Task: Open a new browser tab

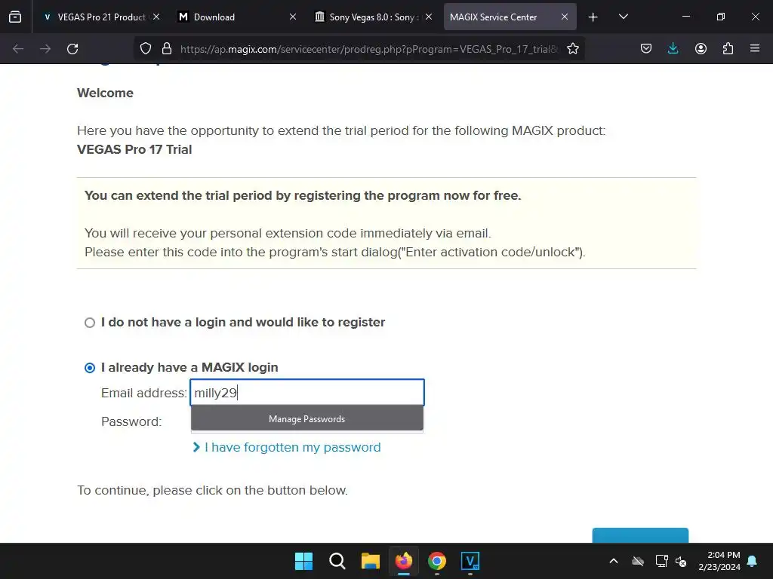Action: [x=593, y=17]
